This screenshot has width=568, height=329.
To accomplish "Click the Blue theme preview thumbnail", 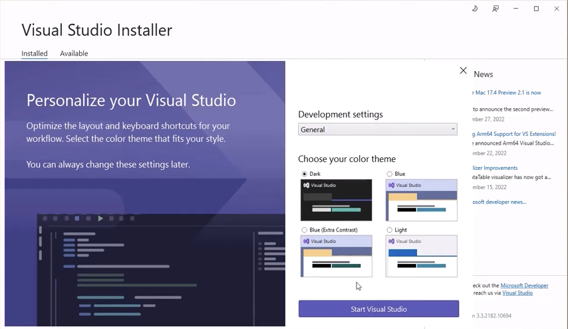I will (x=421, y=200).
